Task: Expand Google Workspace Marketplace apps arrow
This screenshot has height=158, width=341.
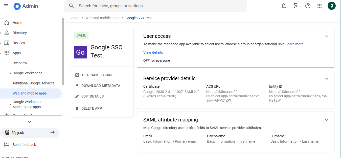Action: click(10, 104)
